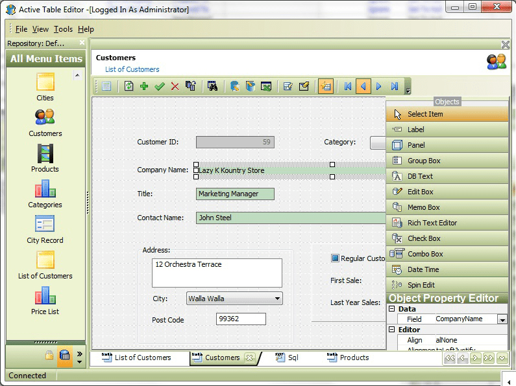Choose the Check Box object
Image resolution: width=516 pixels, height=386 pixels.
tap(447, 238)
